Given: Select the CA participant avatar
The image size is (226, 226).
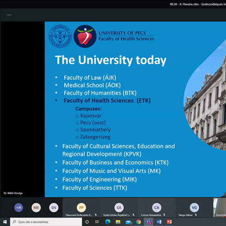Looking at the screenshot, I should click(157, 207).
